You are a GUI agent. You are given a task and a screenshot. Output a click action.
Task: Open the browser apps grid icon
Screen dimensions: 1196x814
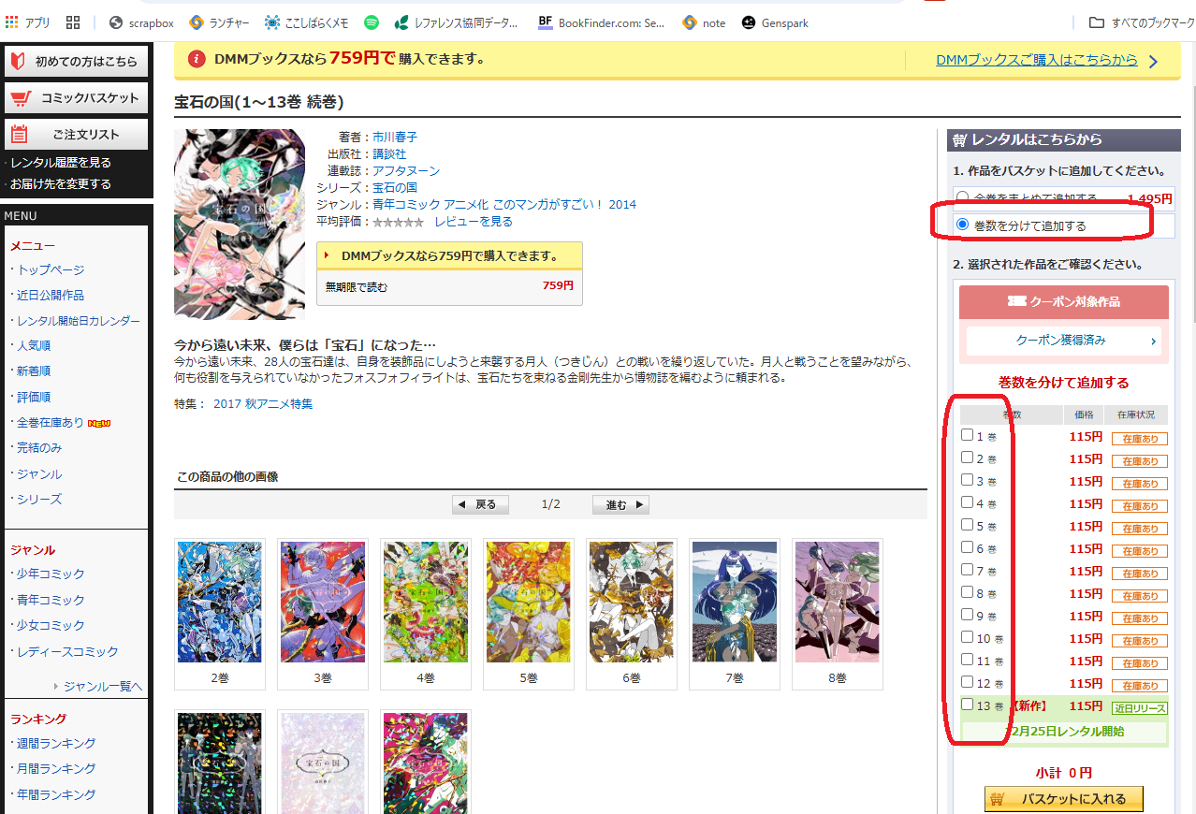pyautogui.click(x=72, y=22)
